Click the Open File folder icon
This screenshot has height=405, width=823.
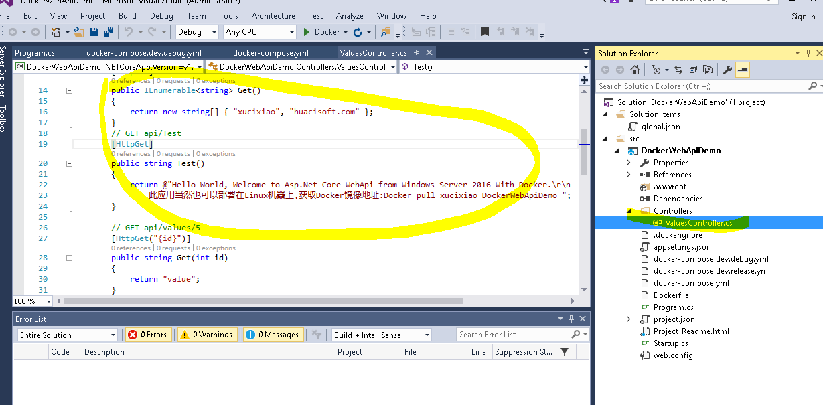click(79, 31)
